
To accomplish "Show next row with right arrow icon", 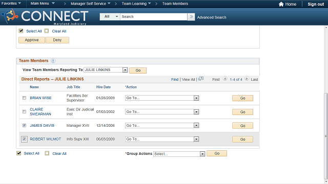I will point(247,79).
